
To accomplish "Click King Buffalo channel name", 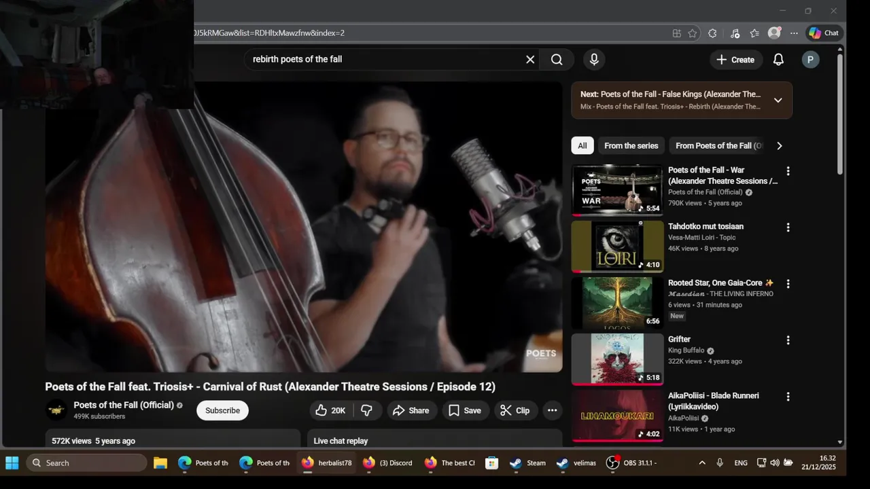I will [x=686, y=350].
